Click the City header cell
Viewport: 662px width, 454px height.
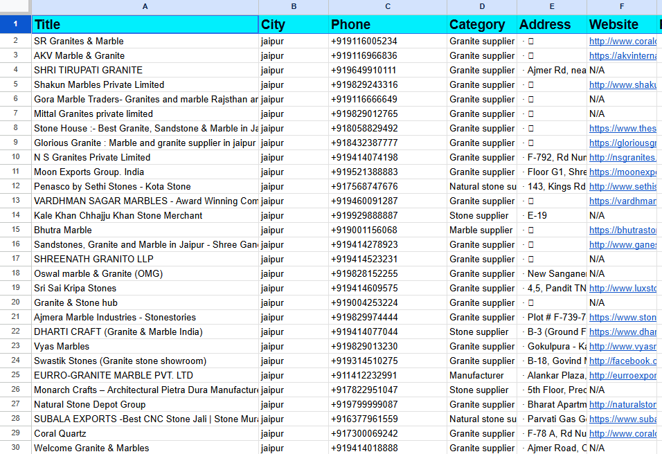point(294,24)
